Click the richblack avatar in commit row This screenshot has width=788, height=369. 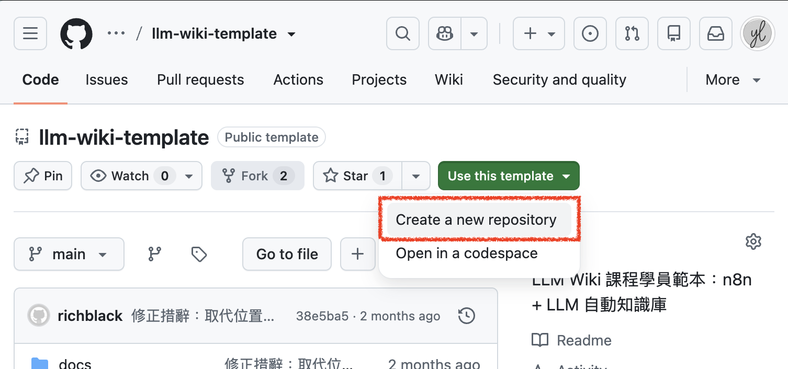point(38,316)
